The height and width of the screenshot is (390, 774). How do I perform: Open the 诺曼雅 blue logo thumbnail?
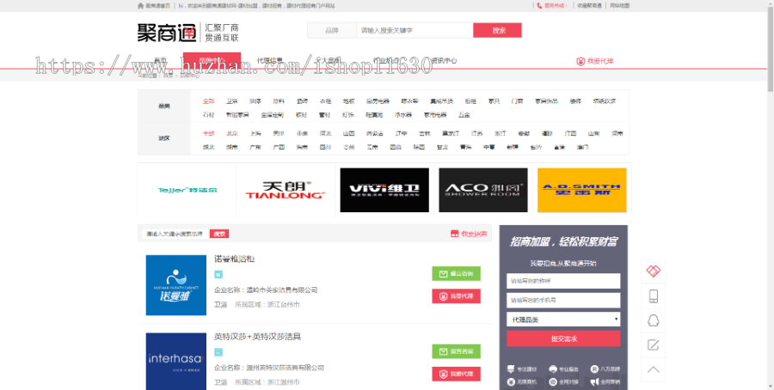click(176, 285)
